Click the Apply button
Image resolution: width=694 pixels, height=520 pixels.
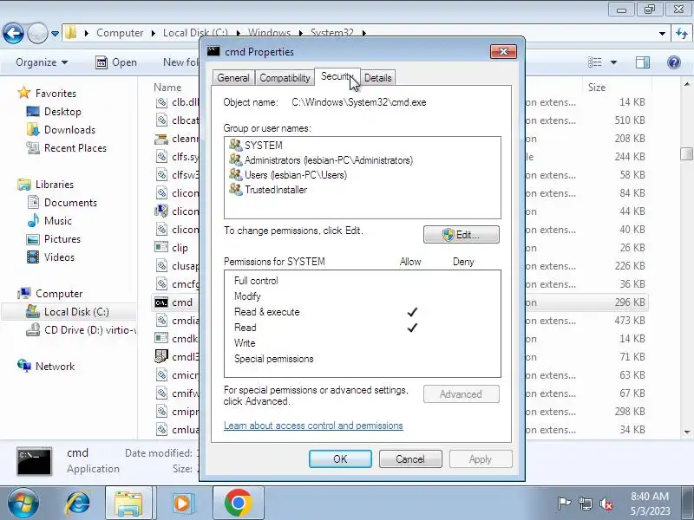tap(481, 459)
